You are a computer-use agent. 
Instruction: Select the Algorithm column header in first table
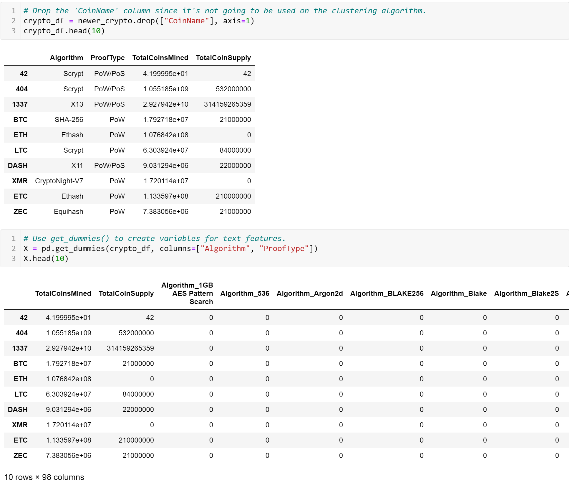[67, 58]
